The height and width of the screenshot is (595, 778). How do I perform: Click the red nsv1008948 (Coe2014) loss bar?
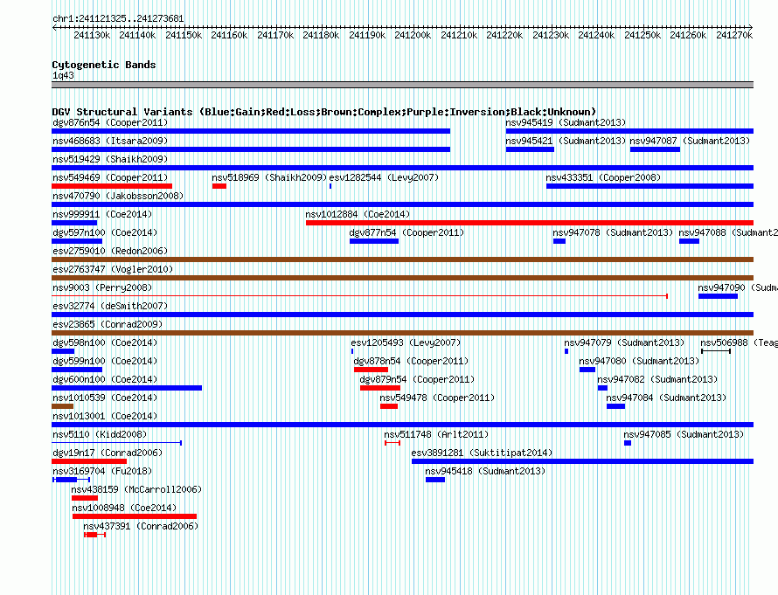135,516
